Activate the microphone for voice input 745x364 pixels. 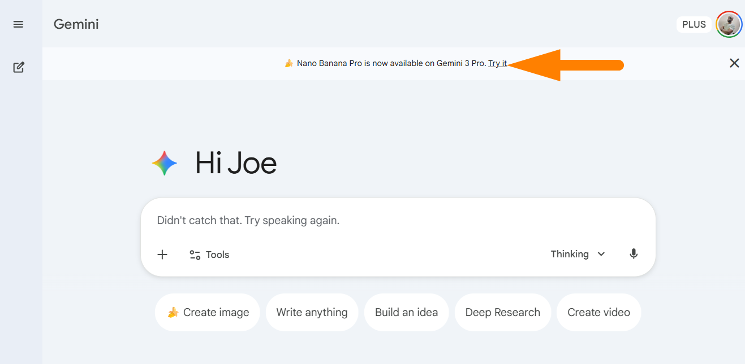[634, 254]
